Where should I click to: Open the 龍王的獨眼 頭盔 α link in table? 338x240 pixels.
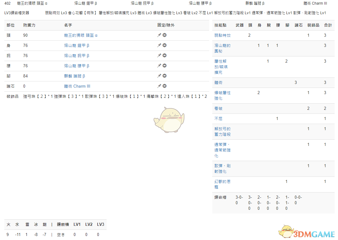point(81,35)
